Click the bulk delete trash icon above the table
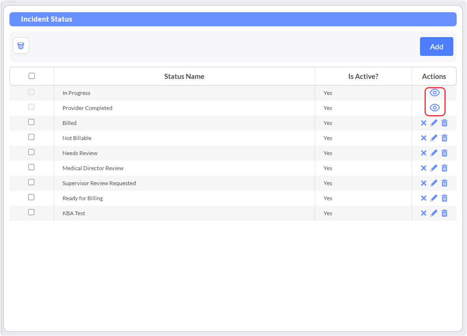Image resolution: width=467 pixels, height=336 pixels. point(21,45)
